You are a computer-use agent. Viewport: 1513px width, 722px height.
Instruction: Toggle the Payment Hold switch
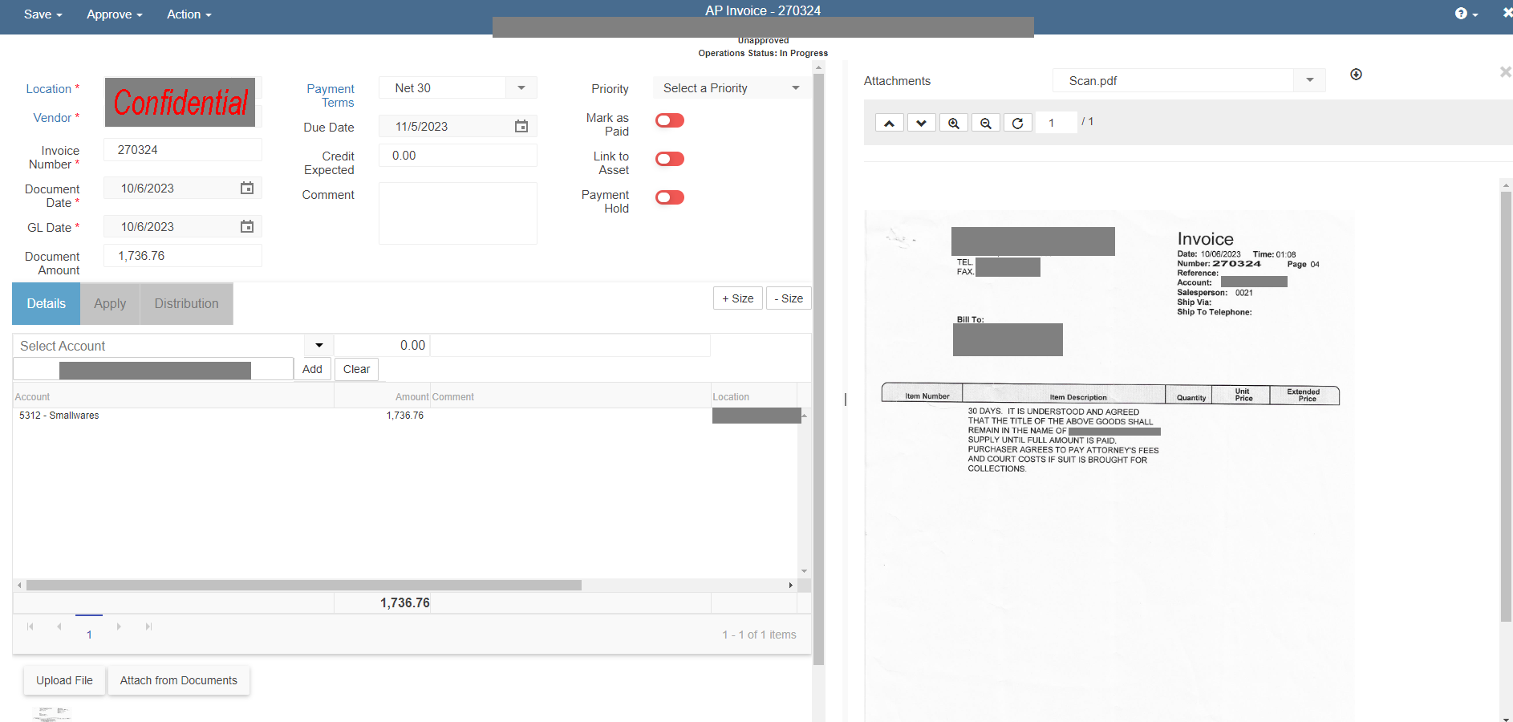click(x=670, y=197)
